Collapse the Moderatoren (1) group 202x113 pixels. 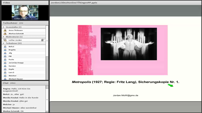pos(4,37)
